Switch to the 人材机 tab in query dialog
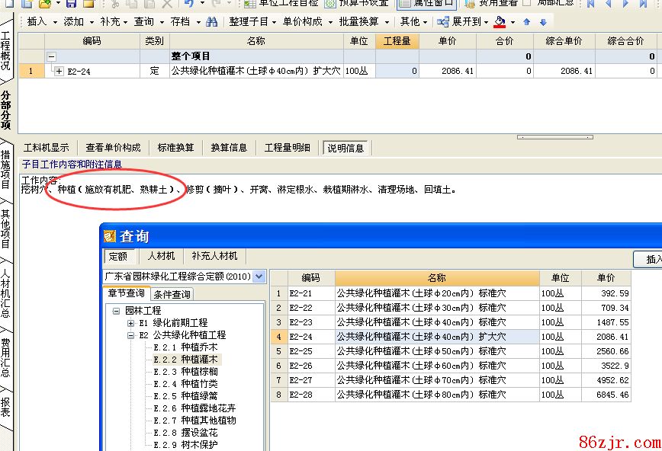This screenshot has width=662, height=451. [161, 257]
